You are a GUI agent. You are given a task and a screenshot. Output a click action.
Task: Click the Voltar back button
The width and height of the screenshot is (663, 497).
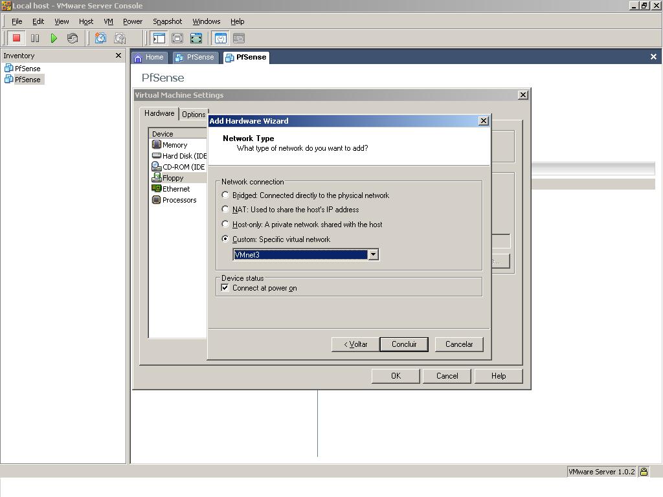355,344
